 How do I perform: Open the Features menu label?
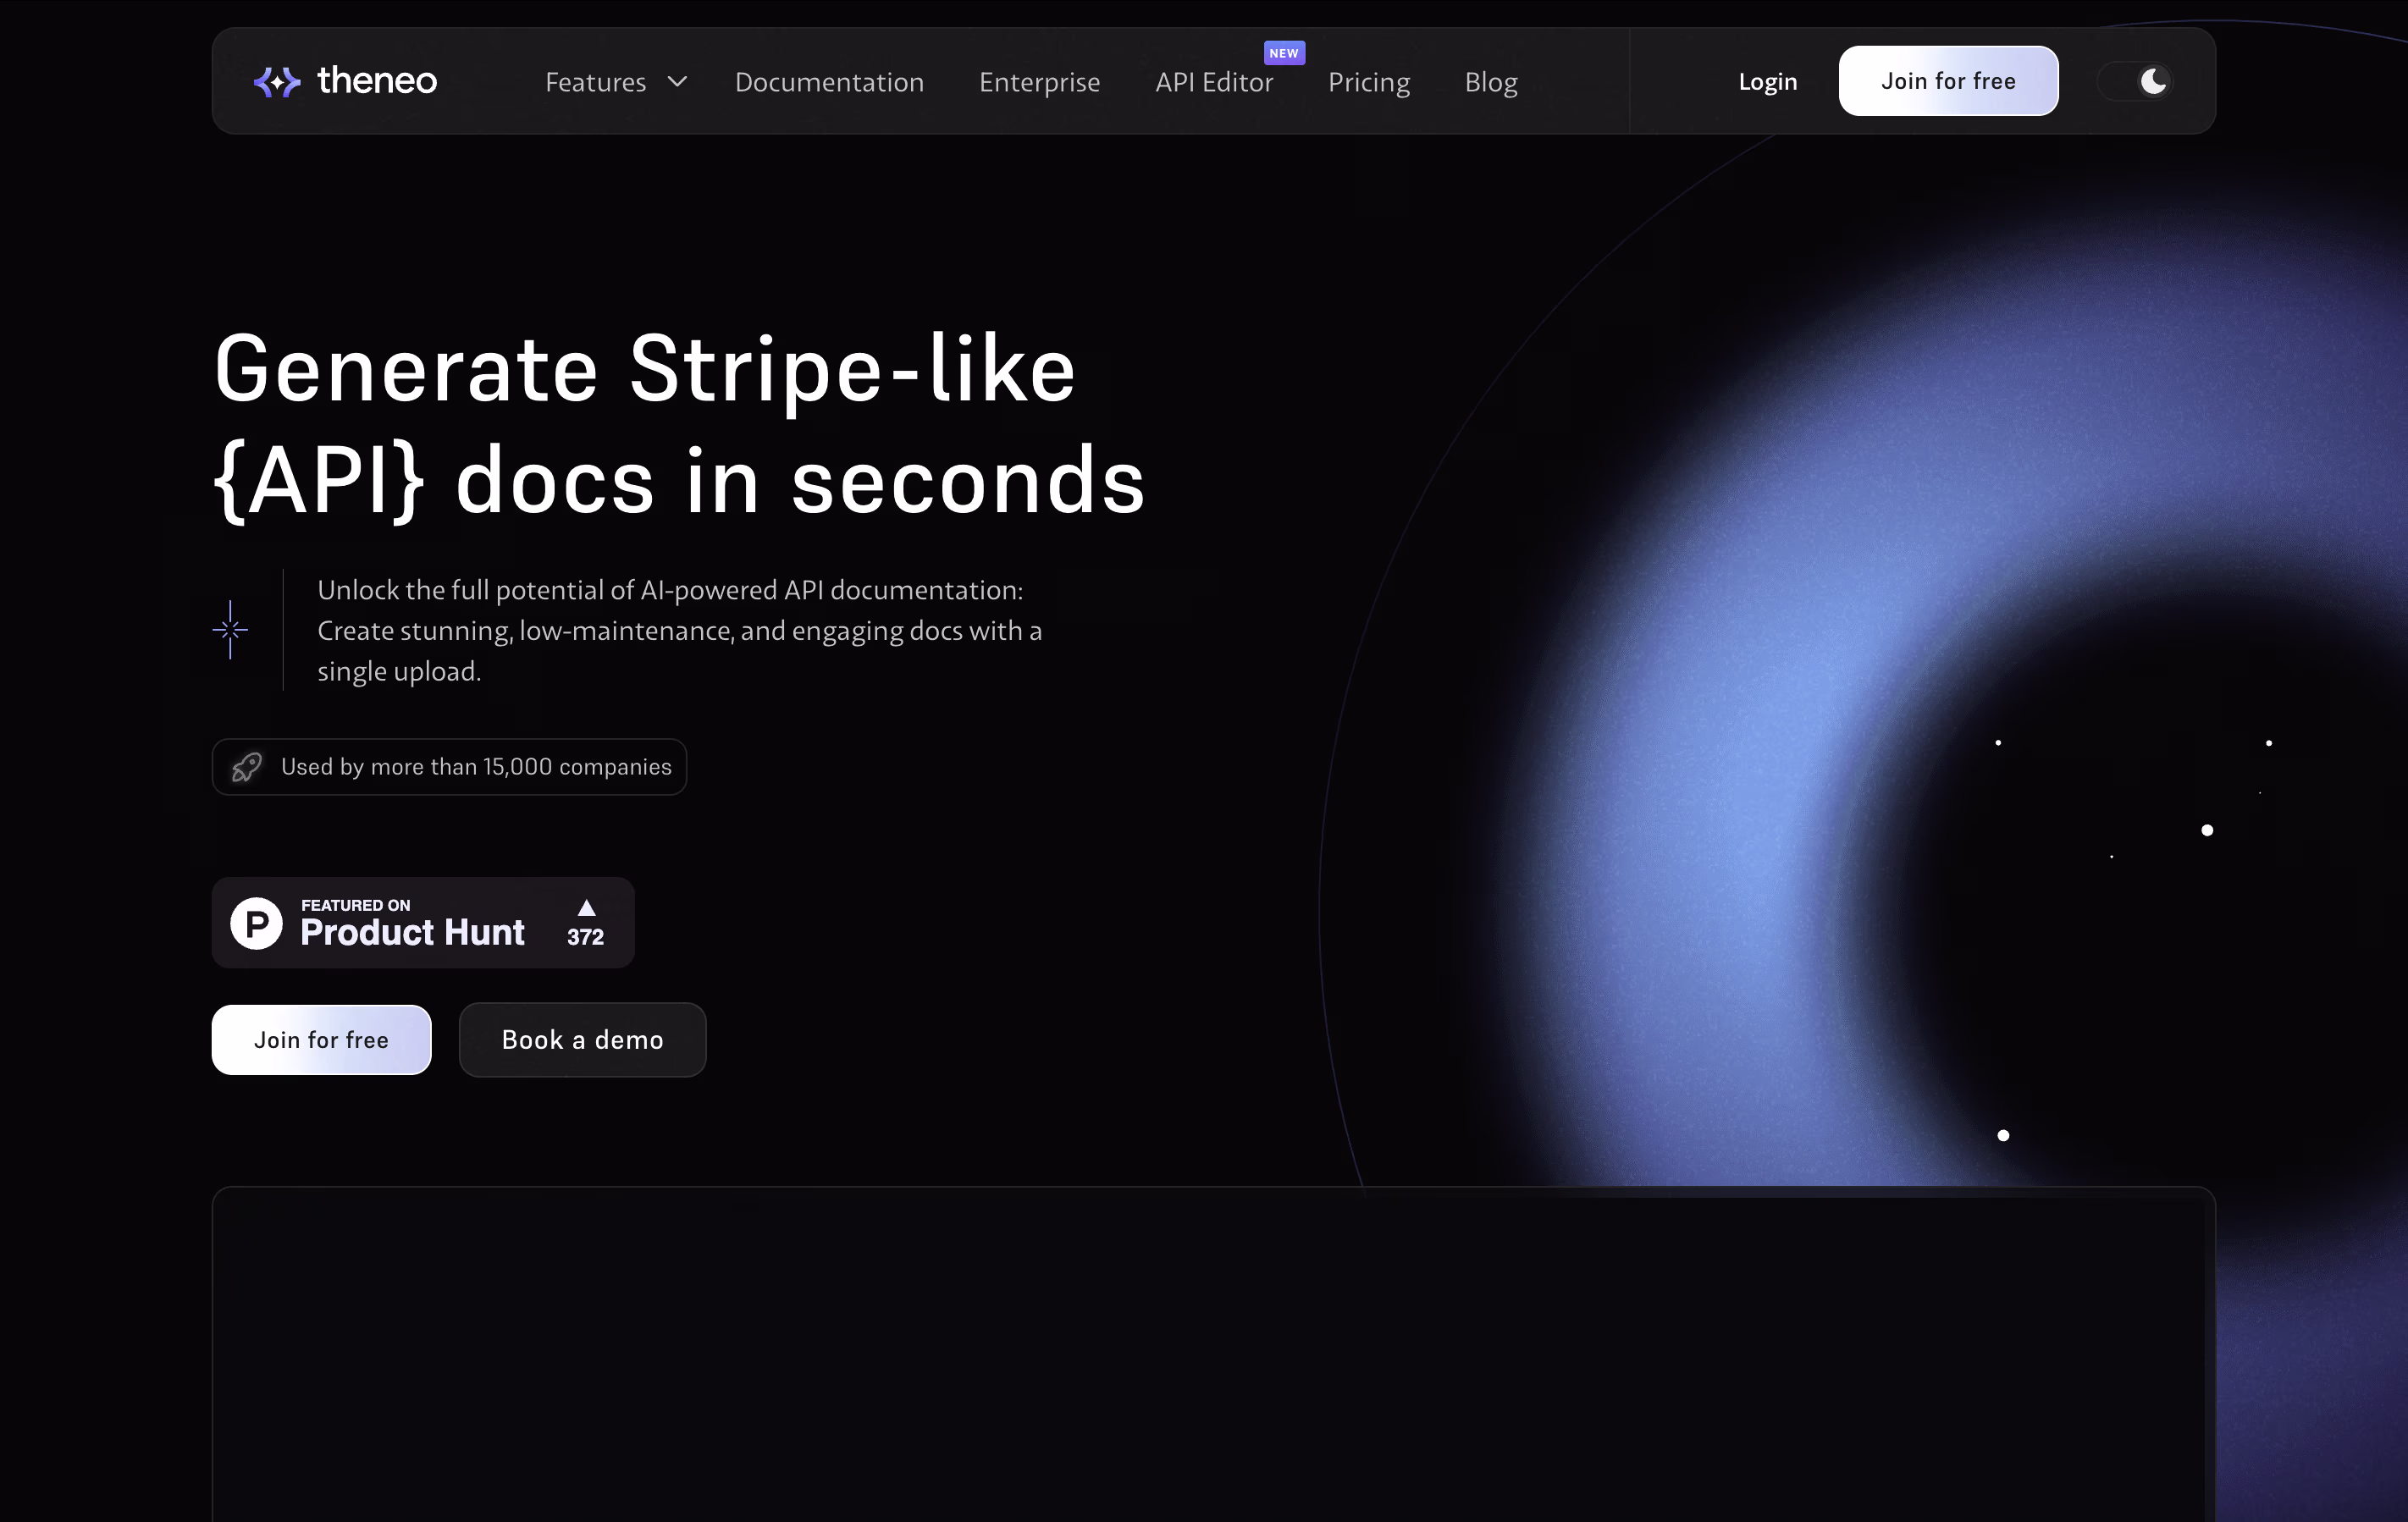point(595,82)
